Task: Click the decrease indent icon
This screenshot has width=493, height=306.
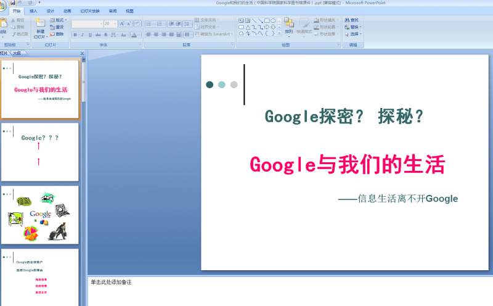Action: click(x=171, y=24)
